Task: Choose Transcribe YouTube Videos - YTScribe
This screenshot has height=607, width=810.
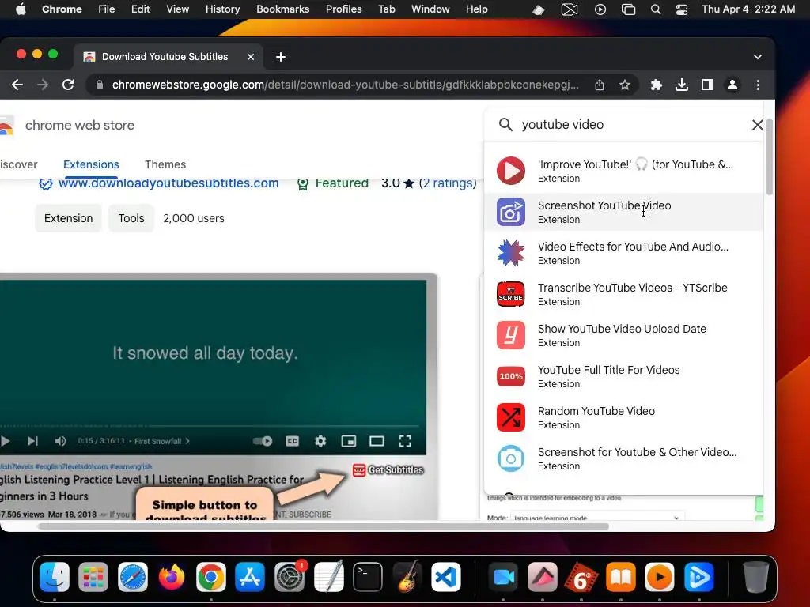Action: (623, 294)
